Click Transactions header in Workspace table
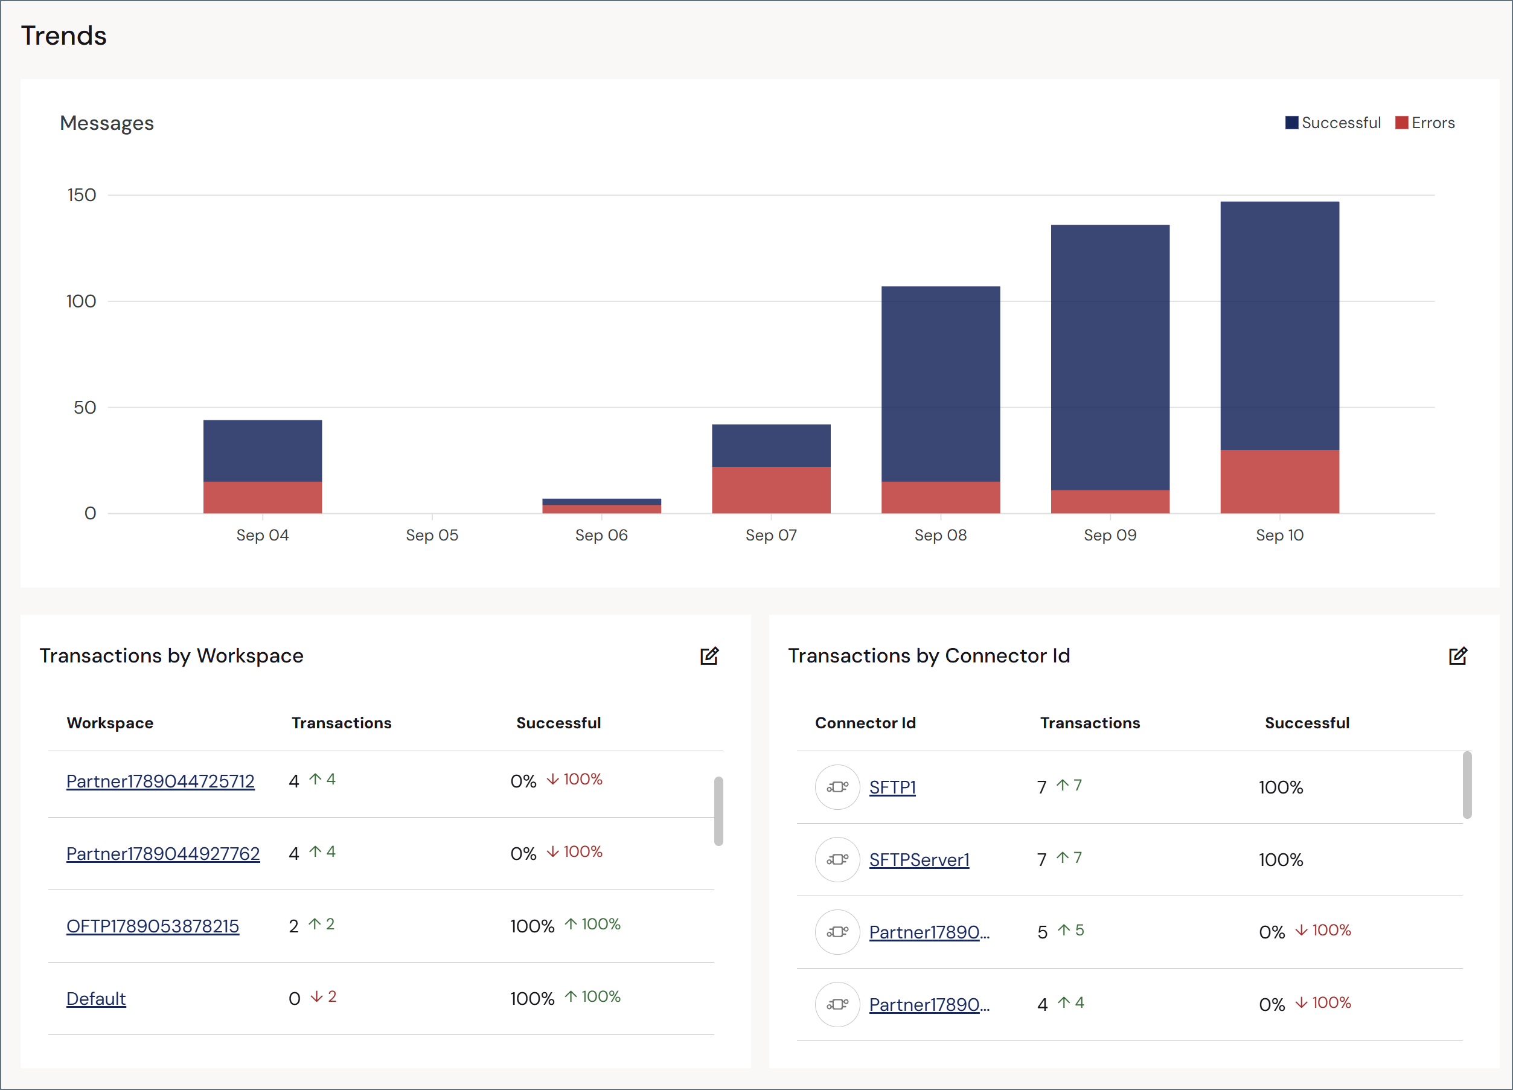The height and width of the screenshot is (1090, 1513). (342, 723)
